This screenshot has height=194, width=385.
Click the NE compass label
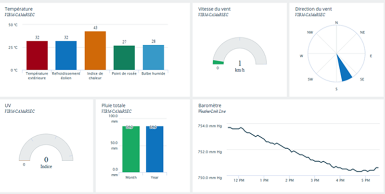pos(362,32)
